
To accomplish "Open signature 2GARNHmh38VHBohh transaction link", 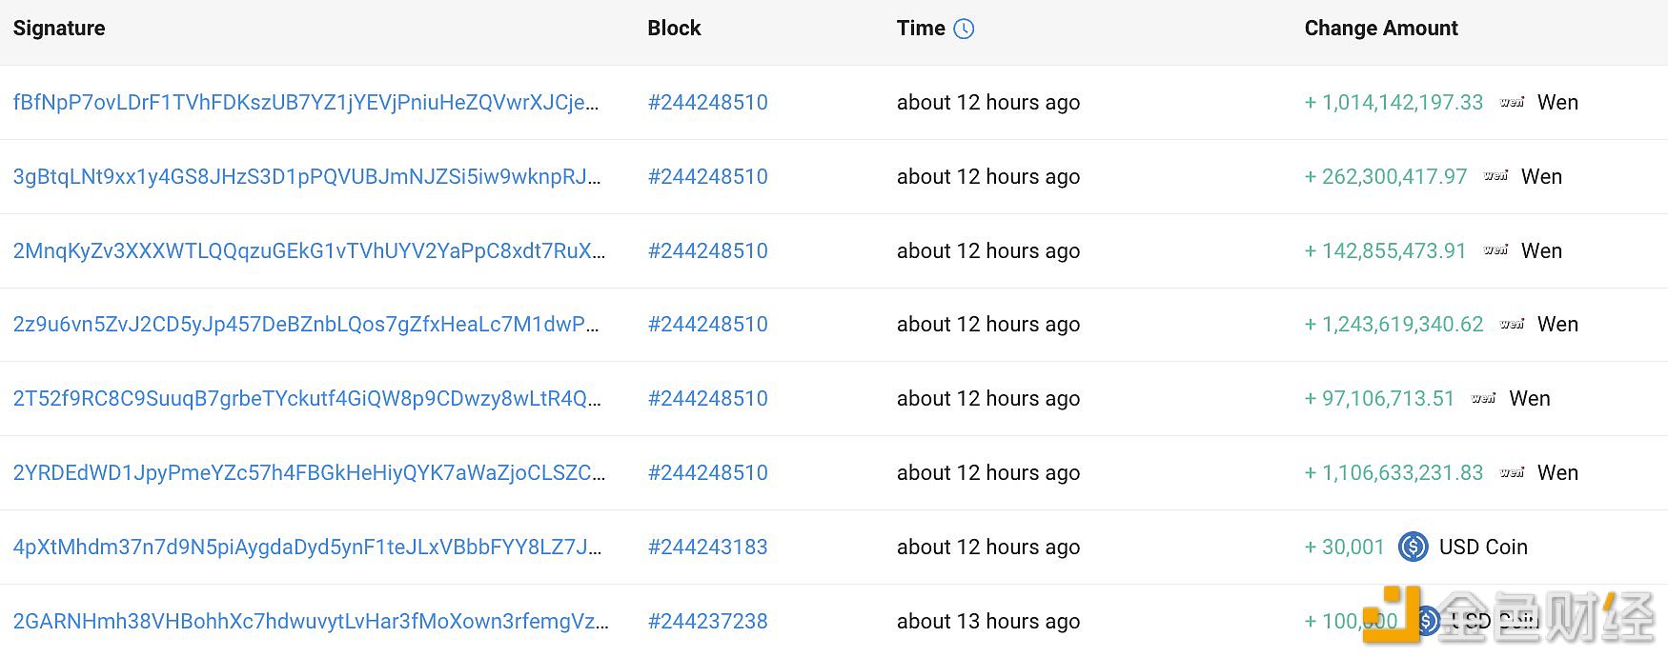I will [311, 621].
